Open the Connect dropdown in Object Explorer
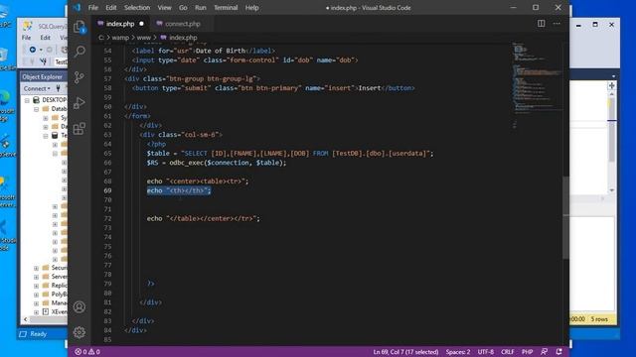 pos(37,88)
